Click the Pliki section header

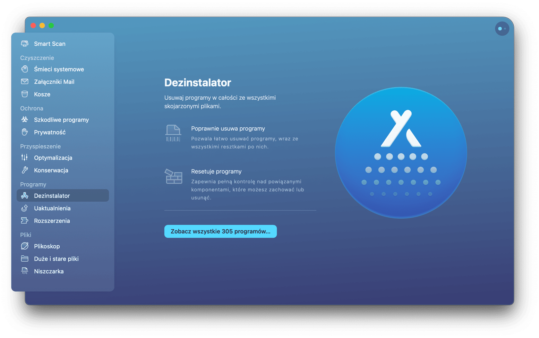coord(26,235)
